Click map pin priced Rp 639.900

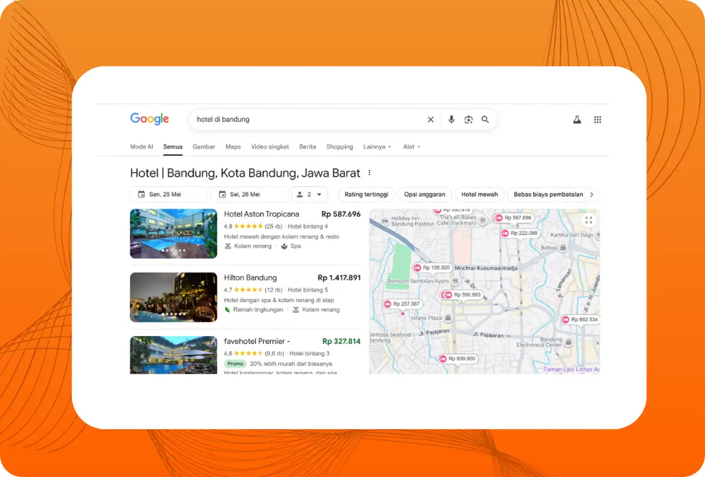click(458, 359)
